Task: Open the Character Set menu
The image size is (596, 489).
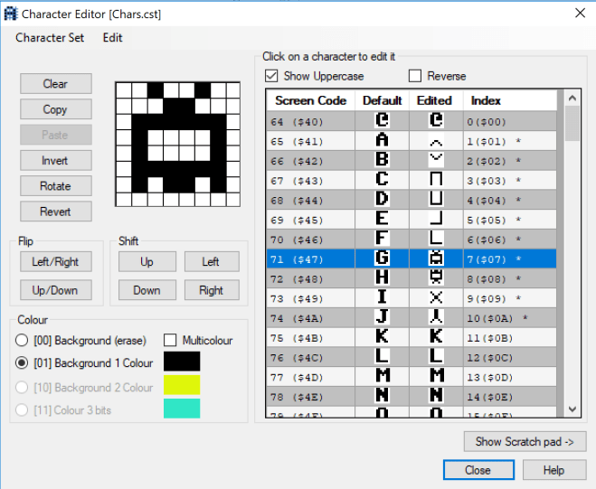Action: click(x=50, y=38)
